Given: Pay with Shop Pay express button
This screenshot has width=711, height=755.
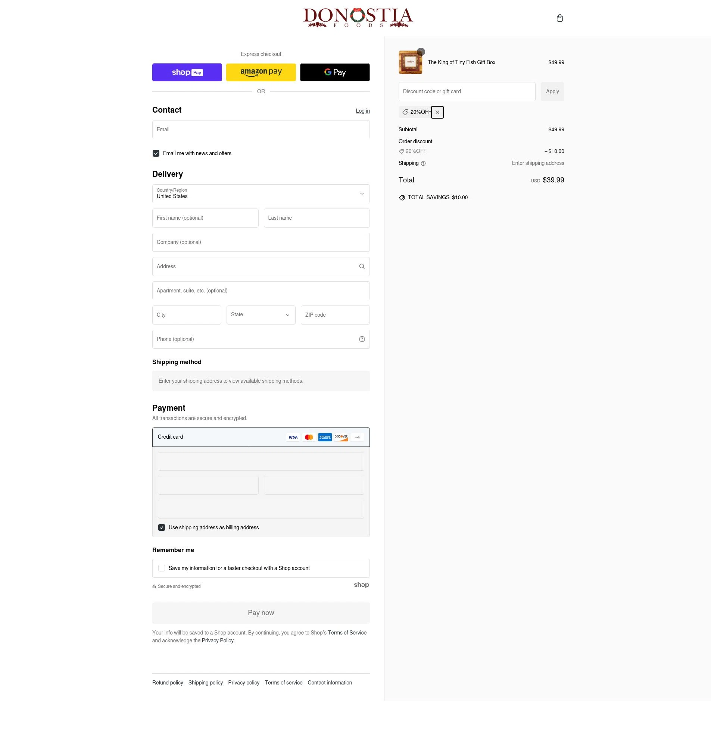Looking at the screenshot, I should (187, 72).
